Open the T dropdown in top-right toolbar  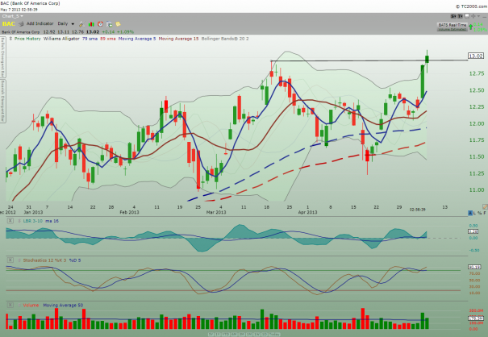coord(460,16)
